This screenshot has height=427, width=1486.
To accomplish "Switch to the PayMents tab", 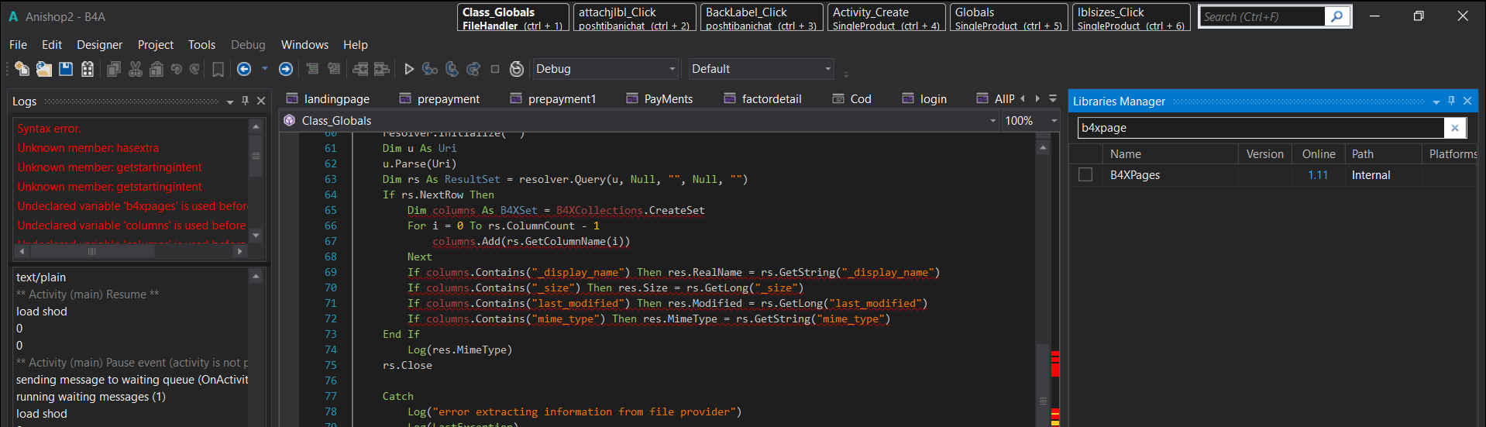I will pyautogui.click(x=668, y=99).
